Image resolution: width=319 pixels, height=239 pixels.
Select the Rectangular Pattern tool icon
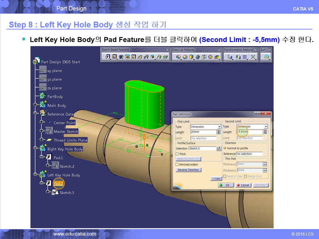(245, 57)
